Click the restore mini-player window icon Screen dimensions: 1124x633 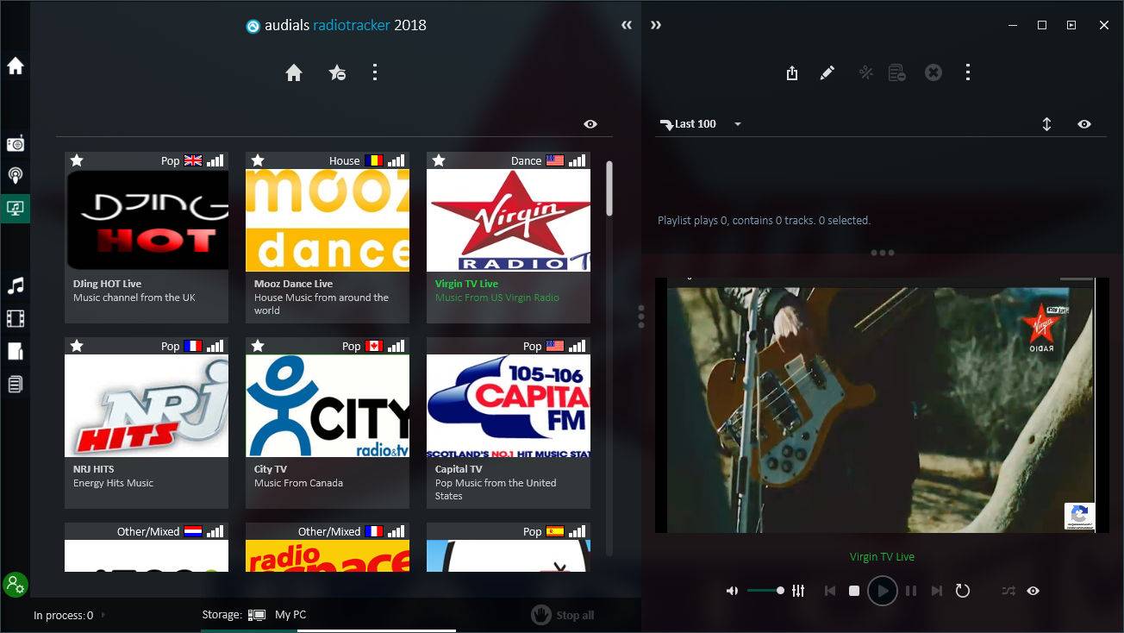tap(1071, 26)
